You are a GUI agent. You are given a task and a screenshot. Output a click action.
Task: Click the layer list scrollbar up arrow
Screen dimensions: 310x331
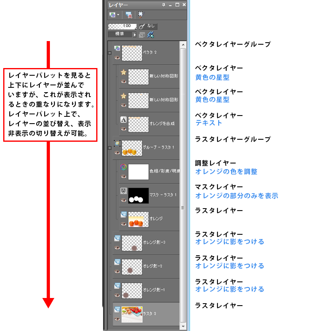point(183,45)
